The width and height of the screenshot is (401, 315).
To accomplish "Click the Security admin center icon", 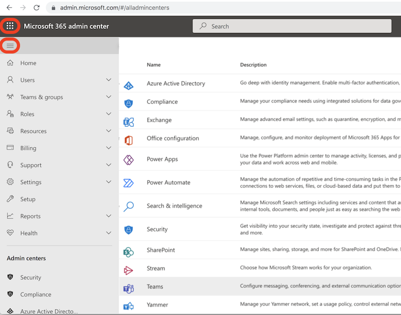I will pyautogui.click(x=129, y=229).
